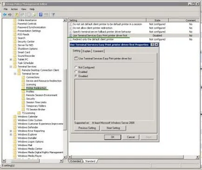Screen dimensions: 202x170
Task: Click the folder icon for Licensing
Action: (x=23, y=84)
